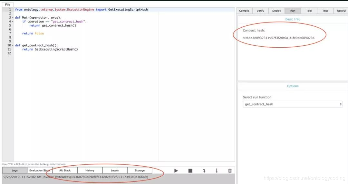Open the run function dropdown get_contract_hash
348x184 pixels.
coord(293,104)
